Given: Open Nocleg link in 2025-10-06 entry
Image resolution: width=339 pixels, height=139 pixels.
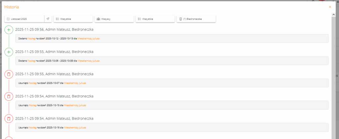Looking at the screenshot, I should click(x=31, y=61).
